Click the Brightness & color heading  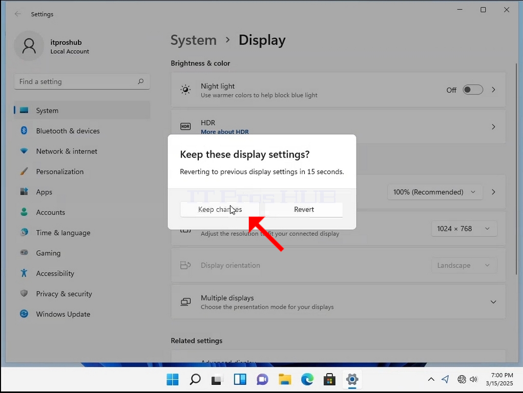pos(200,63)
